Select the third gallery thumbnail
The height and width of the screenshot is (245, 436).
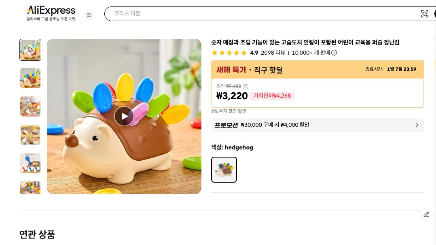[x=30, y=106]
